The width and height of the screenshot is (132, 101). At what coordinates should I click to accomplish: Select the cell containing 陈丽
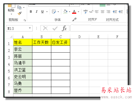pyautogui.click(x=23, y=56)
